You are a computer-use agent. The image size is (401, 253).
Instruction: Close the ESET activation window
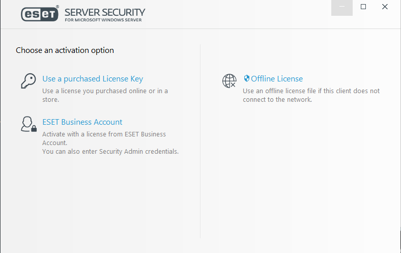coord(385,7)
